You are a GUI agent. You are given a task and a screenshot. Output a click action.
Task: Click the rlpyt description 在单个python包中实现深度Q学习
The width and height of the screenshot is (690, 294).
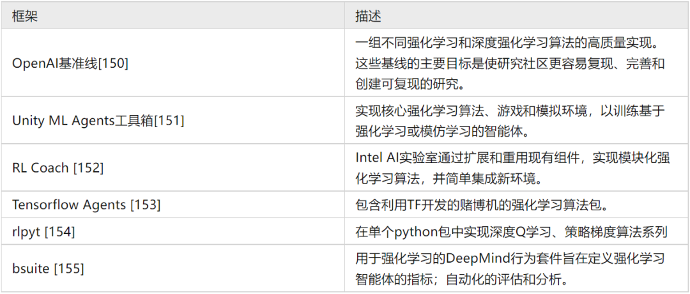click(511, 231)
